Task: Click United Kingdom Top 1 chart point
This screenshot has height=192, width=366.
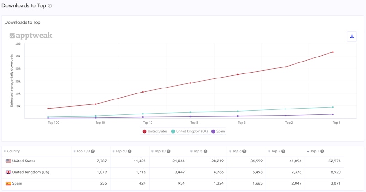Action: click(x=333, y=107)
